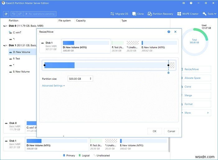Select the Unallocated 20.33 GB block in the dialog
Viewport: 218px width, 160px height.
point(133,46)
